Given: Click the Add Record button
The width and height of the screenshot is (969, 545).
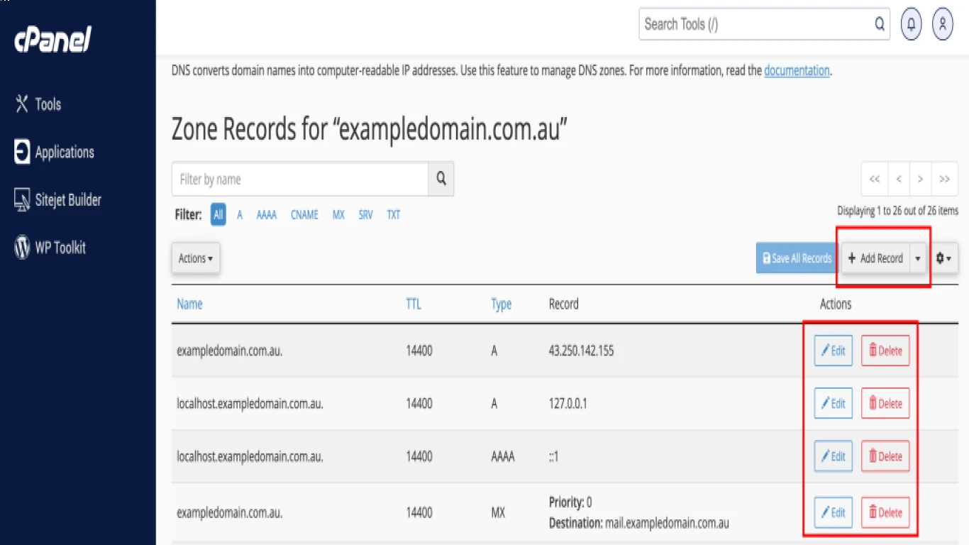Looking at the screenshot, I should coord(875,258).
